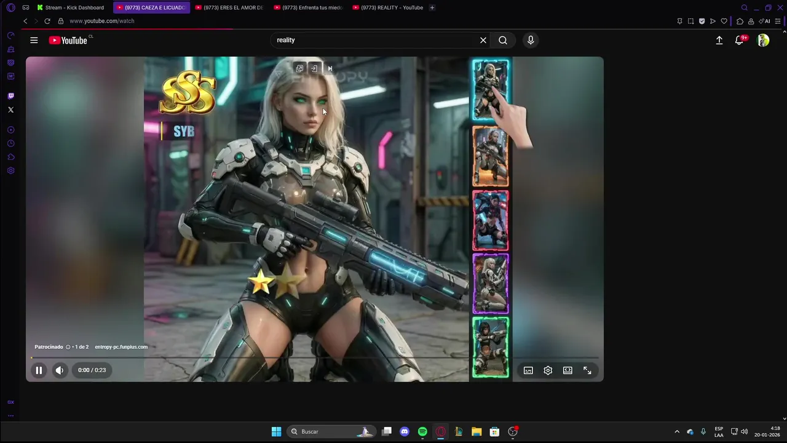Viewport: 787px width, 443px height.
Task: Open the sidebar player icon
Action: (x=10, y=130)
